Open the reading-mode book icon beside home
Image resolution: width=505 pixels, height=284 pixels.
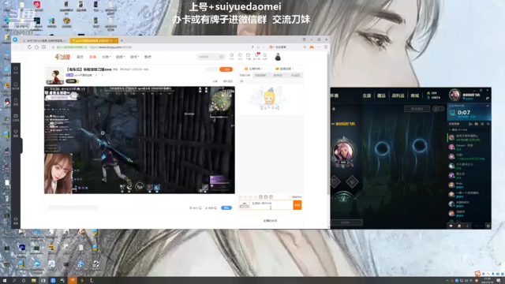coord(43,47)
